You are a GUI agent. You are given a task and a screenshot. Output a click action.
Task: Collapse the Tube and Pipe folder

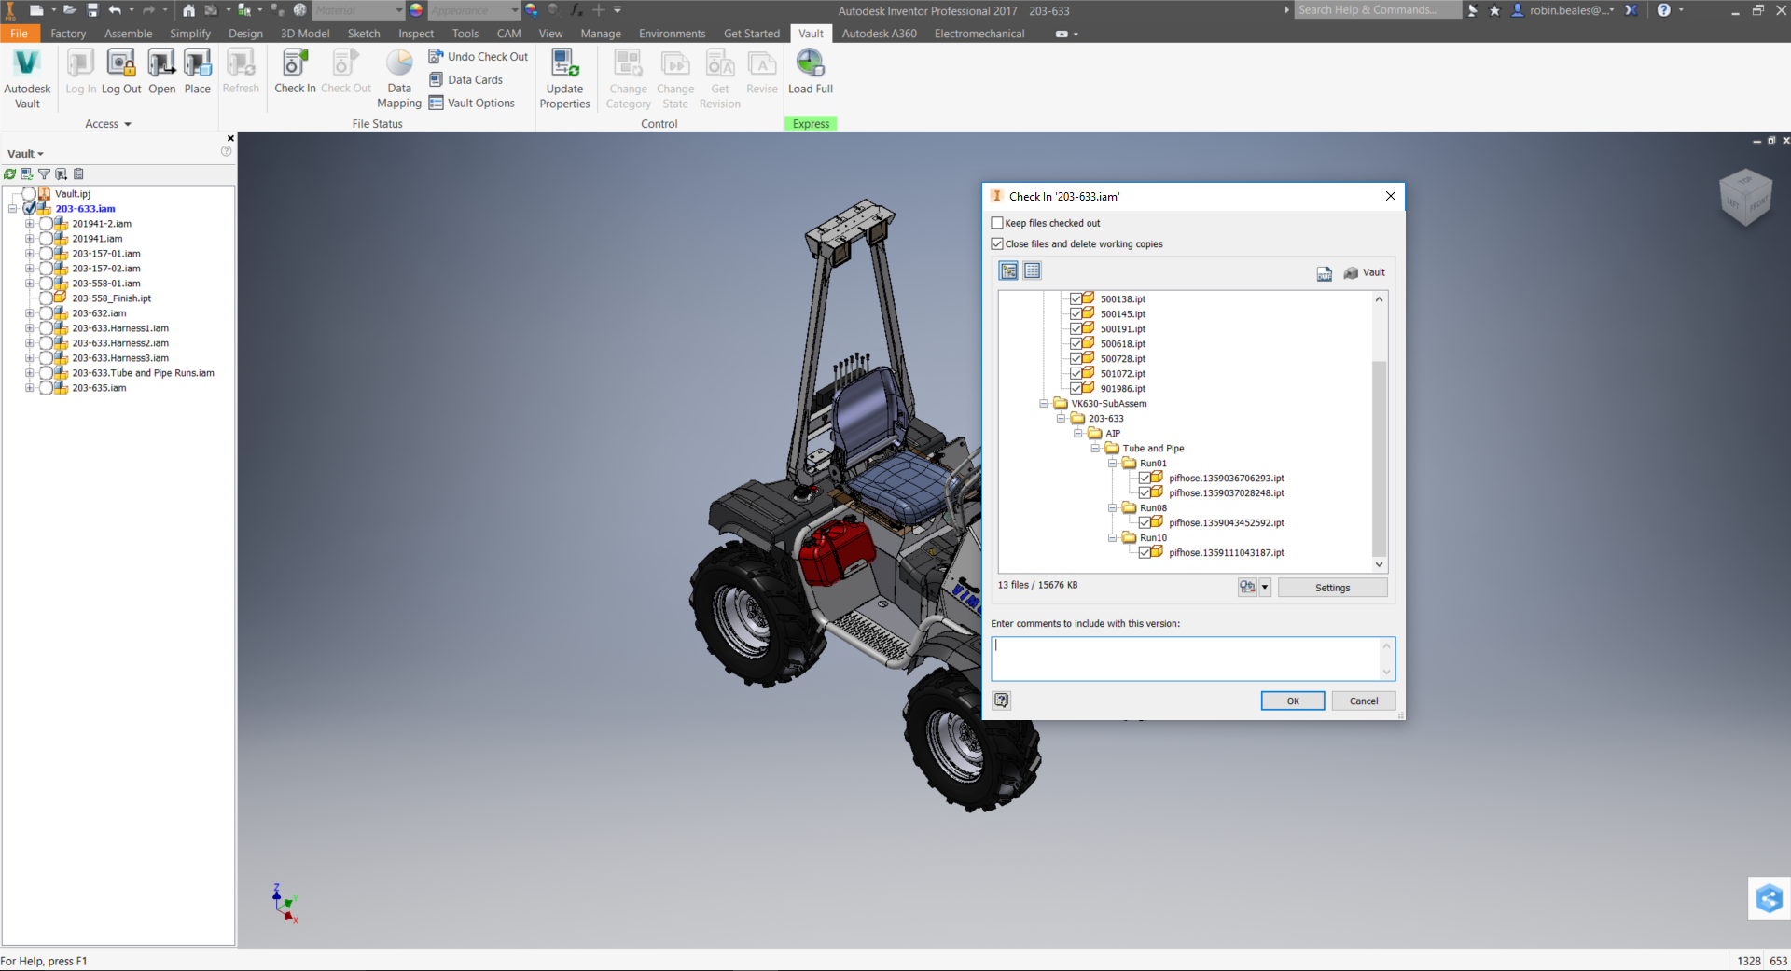pos(1095,449)
